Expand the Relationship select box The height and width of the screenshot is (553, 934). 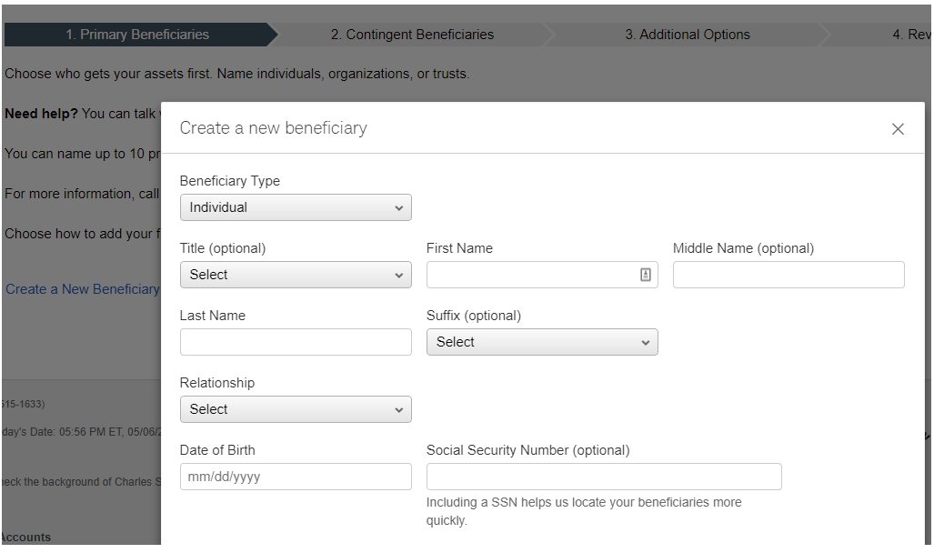pos(296,409)
